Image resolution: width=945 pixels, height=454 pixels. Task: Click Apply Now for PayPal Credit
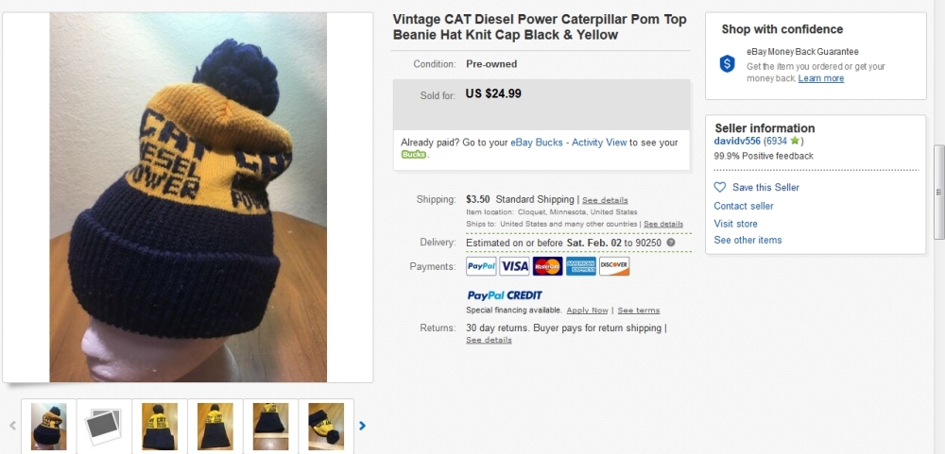[x=587, y=311]
